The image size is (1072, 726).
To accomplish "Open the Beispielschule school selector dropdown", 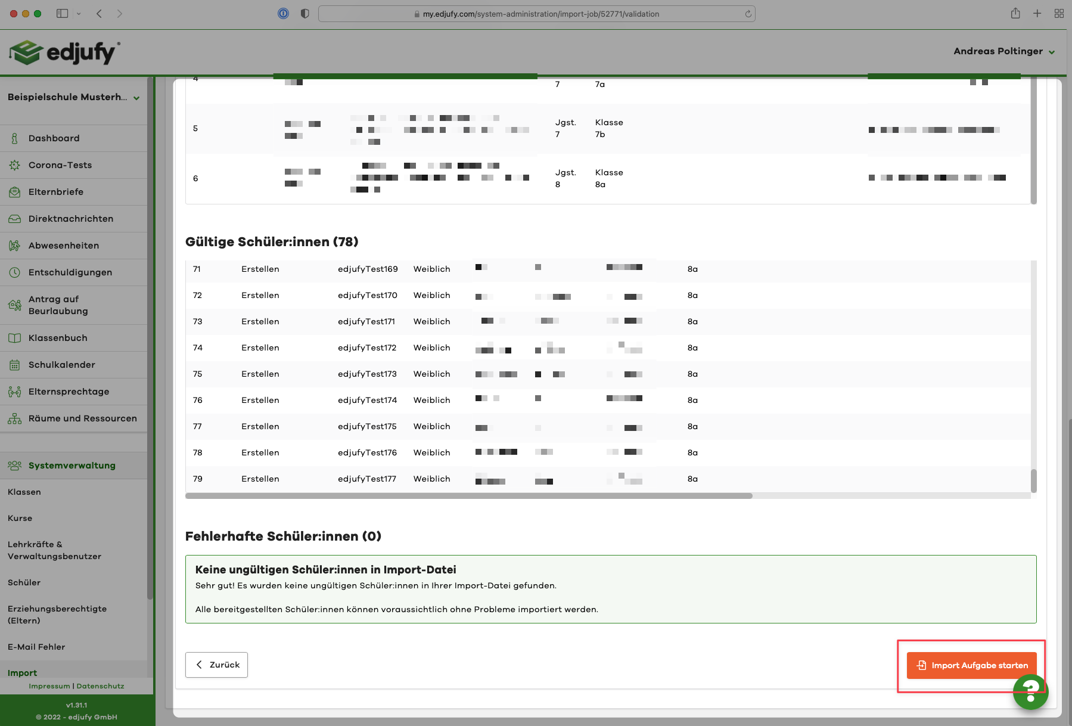I will pyautogui.click(x=74, y=97).
